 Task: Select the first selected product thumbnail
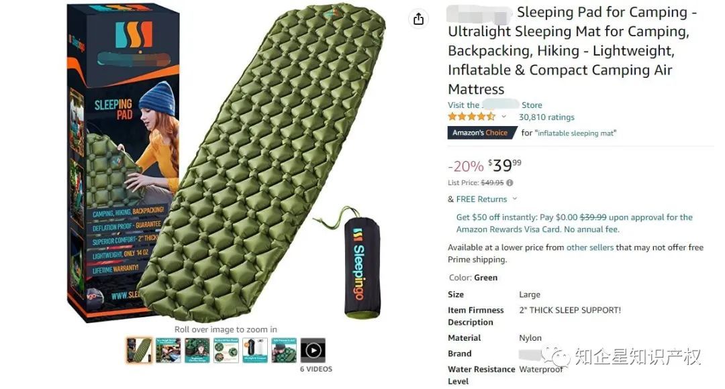point(139,350)
